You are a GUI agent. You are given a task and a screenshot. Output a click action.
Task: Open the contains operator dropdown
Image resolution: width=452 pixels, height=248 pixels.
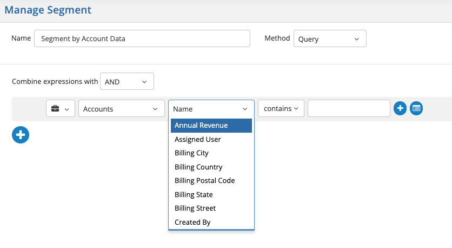(281, 108)
